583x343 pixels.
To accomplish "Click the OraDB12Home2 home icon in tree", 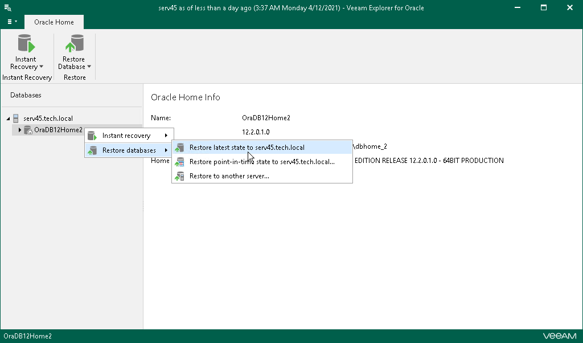I will pyautogui.click(x=28, y=130).
